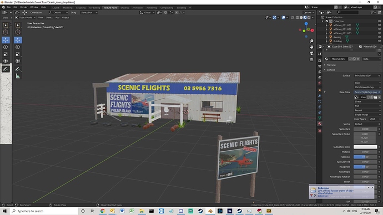Click the Windows taskbar search field
Image resolution: width=383 pixels, height=215 pixels.
pyautogui.click(x=44, y=211)
